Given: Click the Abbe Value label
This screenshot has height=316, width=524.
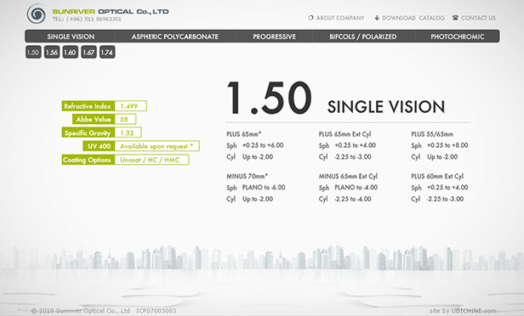Looking at the screenshot, I should (94, 119).
